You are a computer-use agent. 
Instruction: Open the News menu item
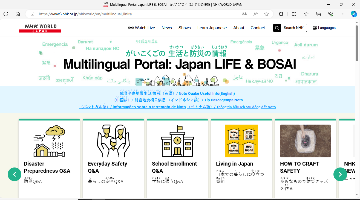pos(167,28)
